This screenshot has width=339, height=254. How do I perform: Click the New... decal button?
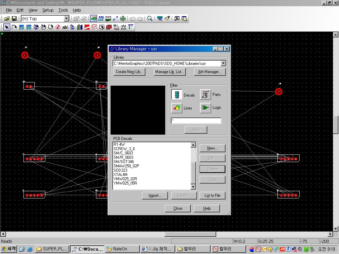(212, 148)
